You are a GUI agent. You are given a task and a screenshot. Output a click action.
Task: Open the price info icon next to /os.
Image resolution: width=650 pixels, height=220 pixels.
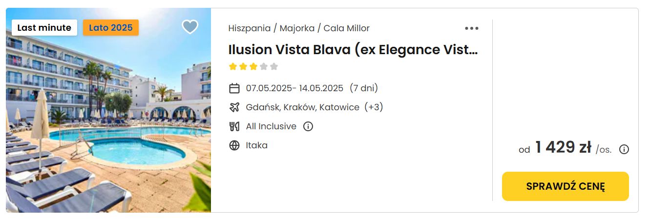(624, 149)
